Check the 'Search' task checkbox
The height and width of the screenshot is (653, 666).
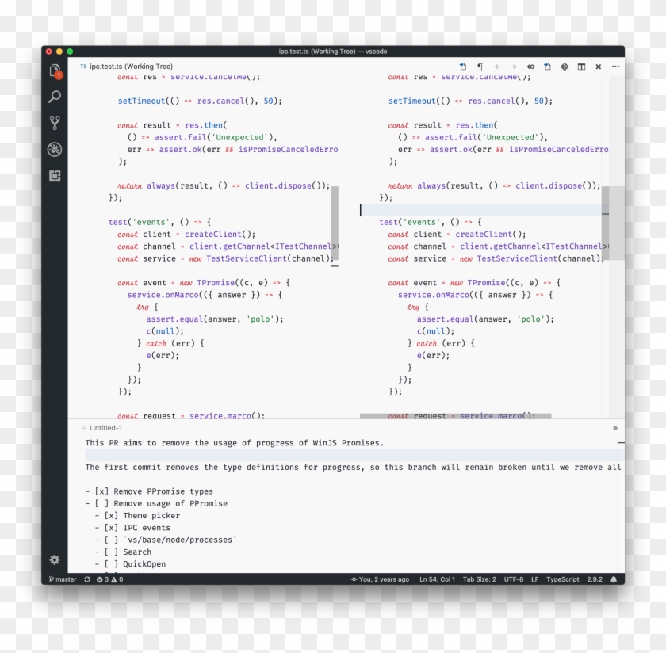[111, 552]
